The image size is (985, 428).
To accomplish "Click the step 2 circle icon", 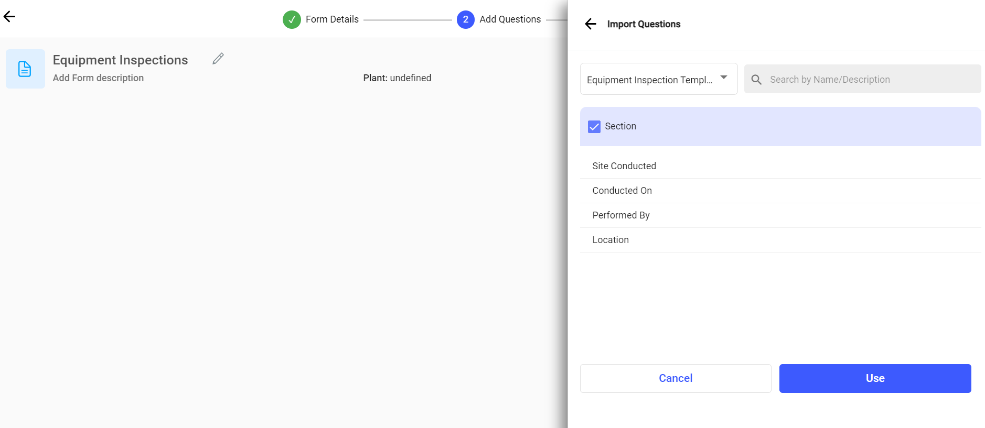I will (x=465, y=19).
